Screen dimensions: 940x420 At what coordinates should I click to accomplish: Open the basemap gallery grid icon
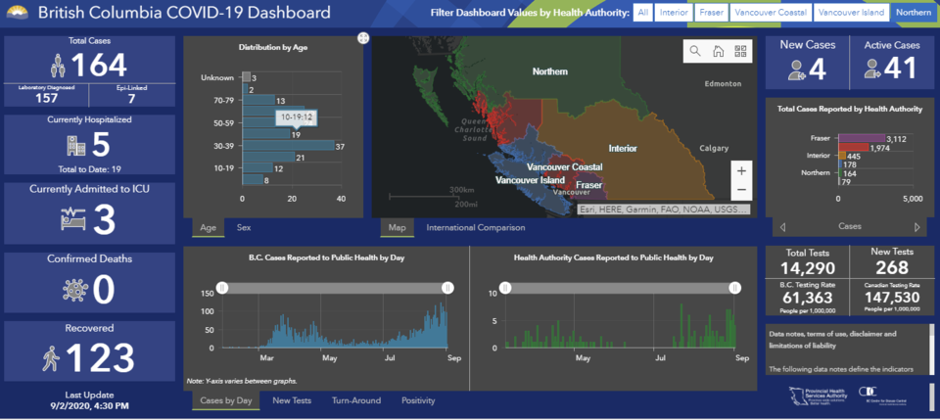point(740,51)
